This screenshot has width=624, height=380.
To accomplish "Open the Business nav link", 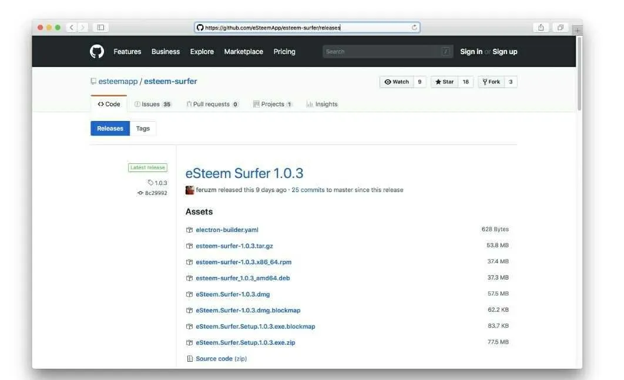I will 166,52.
